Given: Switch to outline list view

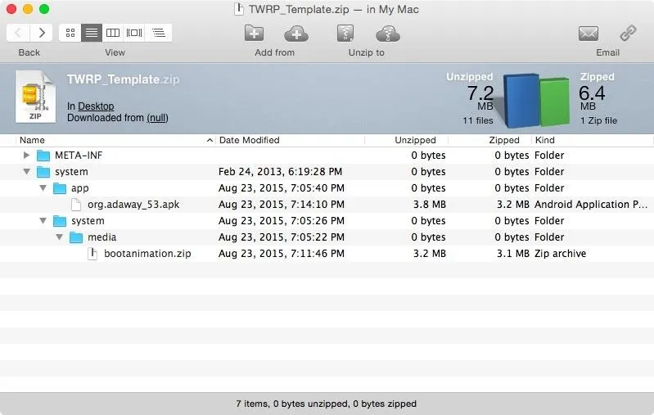Looking at the screenshot, I should pyautogui.click(x=159, y=33).
